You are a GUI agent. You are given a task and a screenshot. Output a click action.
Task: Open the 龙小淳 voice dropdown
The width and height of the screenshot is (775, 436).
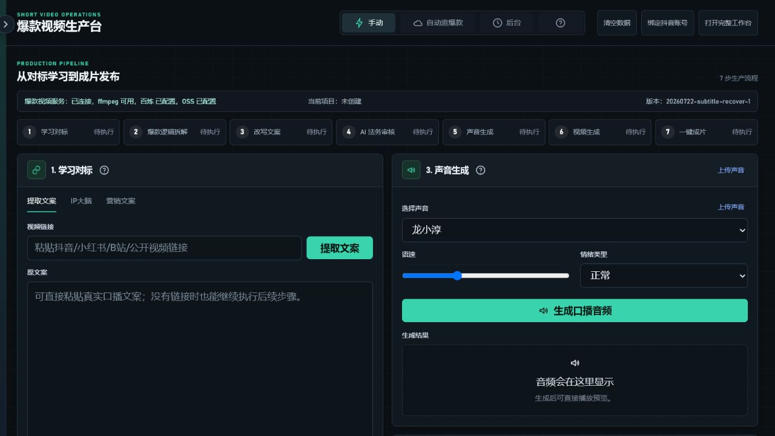coord(575,230)
